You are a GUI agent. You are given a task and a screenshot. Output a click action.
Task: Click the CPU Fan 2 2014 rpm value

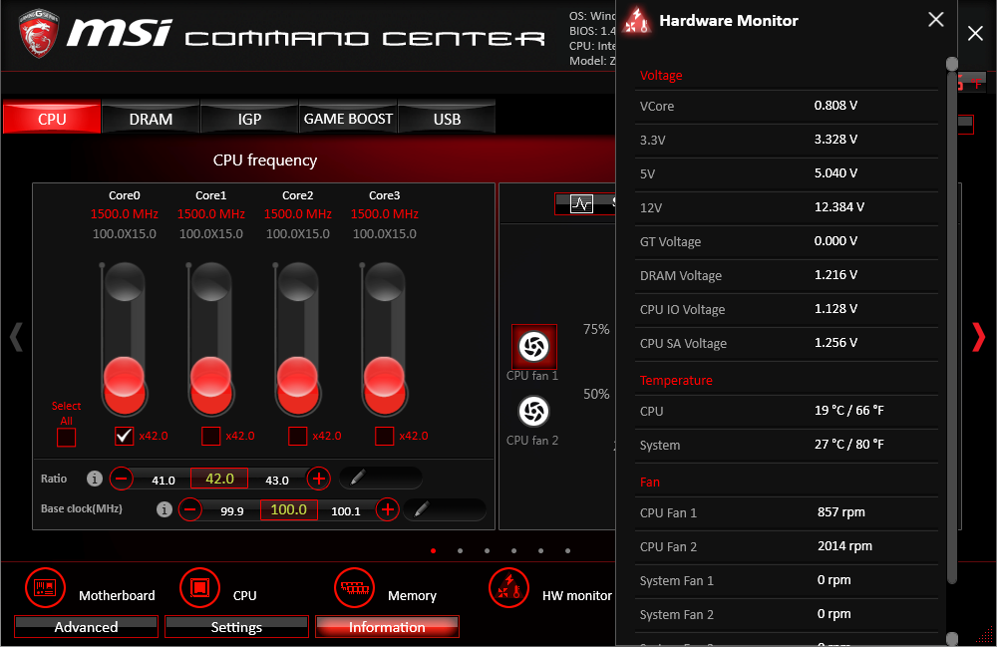point(844,545)
